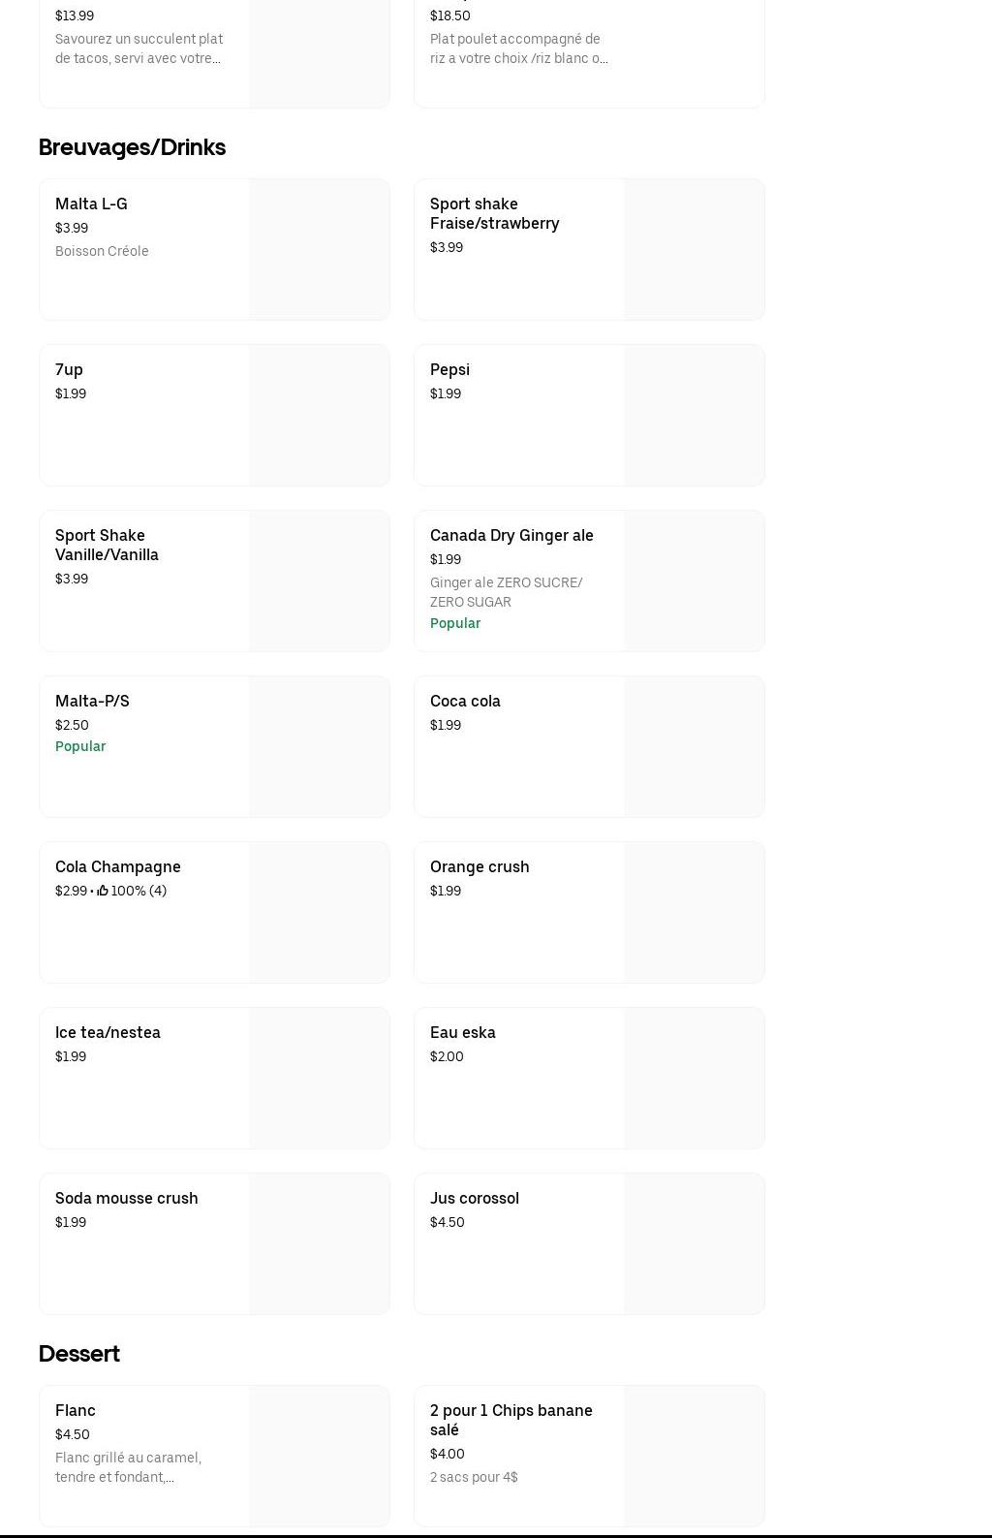The image size is (992, 1538).
Task: Open the Flanc dessert item
Action: 76,1411
